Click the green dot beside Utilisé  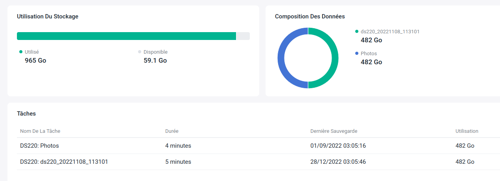click(x=21, y=52)
